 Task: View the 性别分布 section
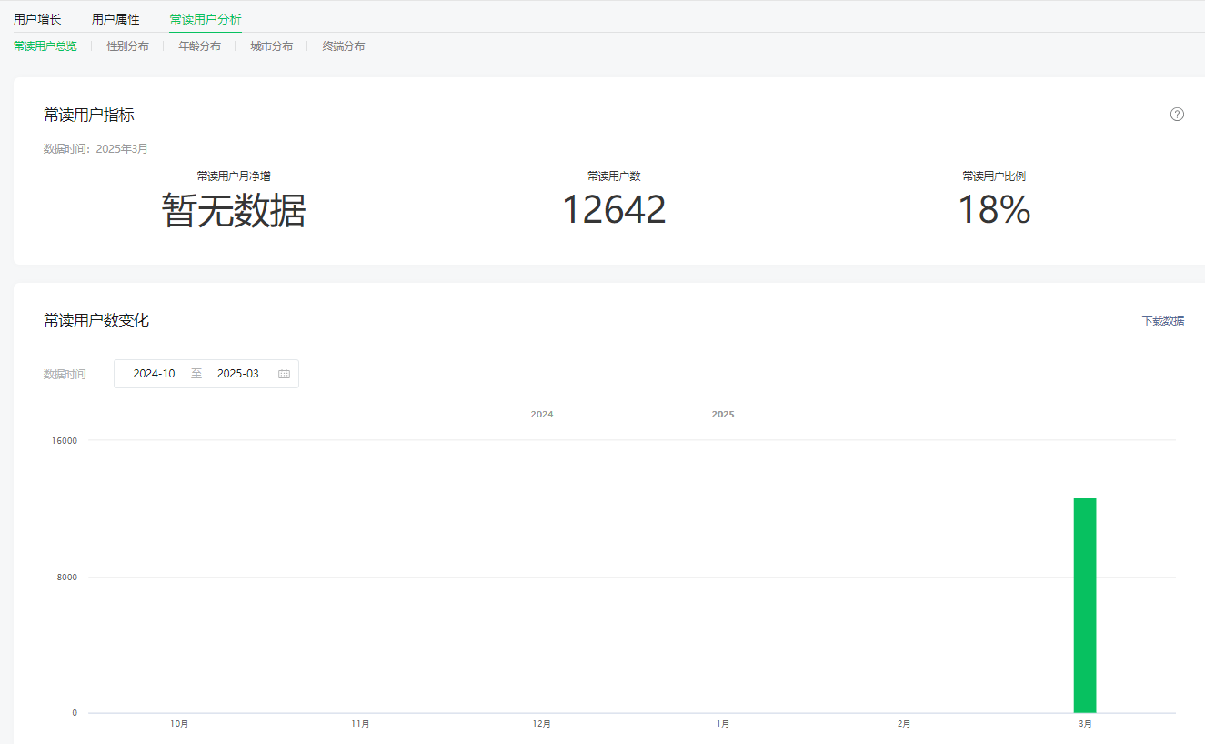pyautogui.click(x=127, y=46)
